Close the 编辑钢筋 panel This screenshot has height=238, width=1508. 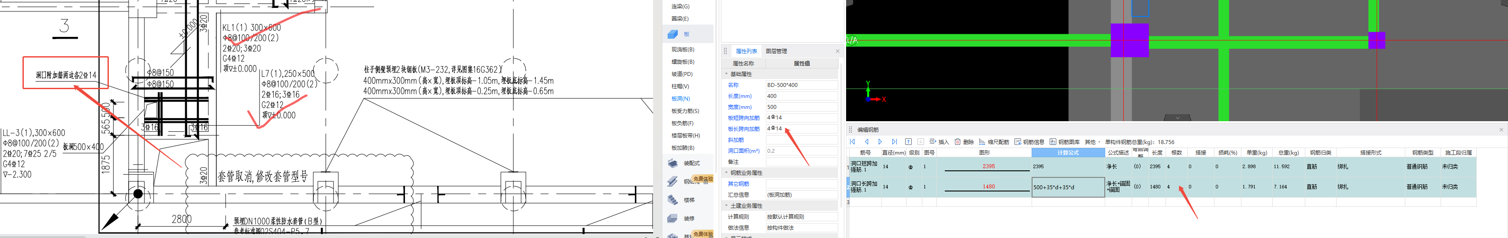click(1501, 130)
